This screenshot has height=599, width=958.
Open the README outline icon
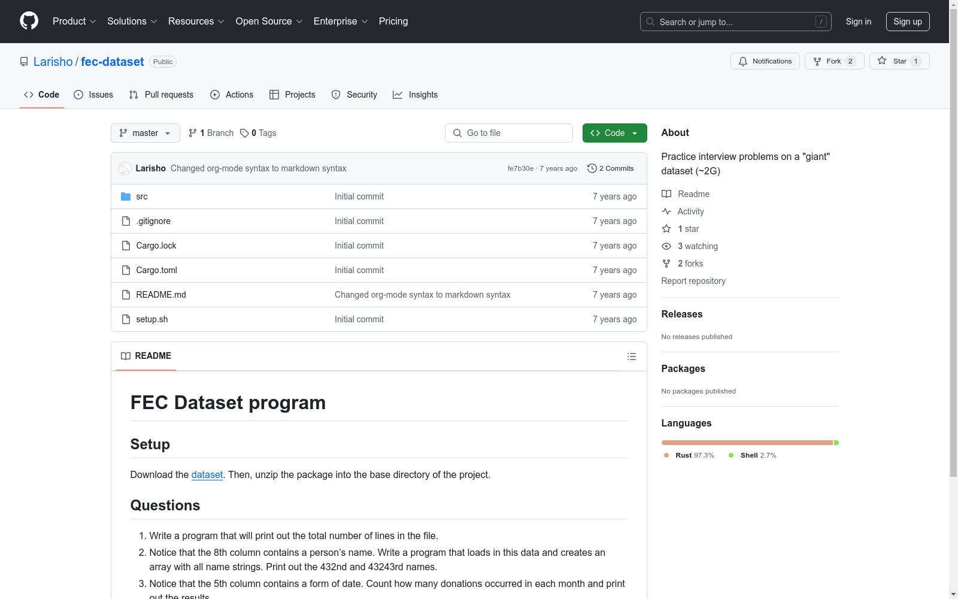(632, 356)
